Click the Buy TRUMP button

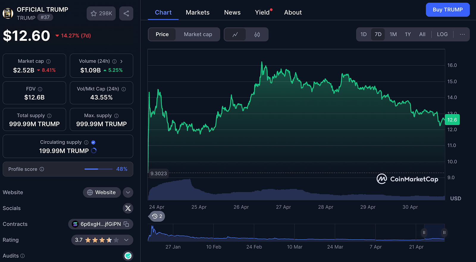[448, 10]
